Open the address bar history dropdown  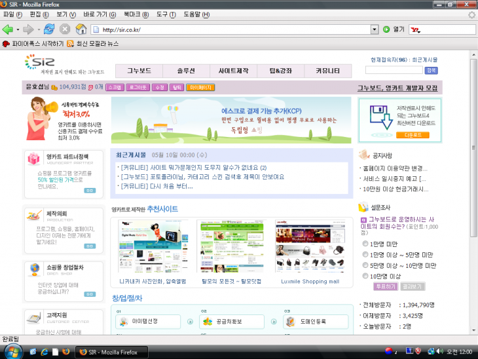click(x=375, y=29)
